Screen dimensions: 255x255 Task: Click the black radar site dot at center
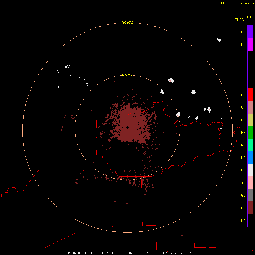127,127
